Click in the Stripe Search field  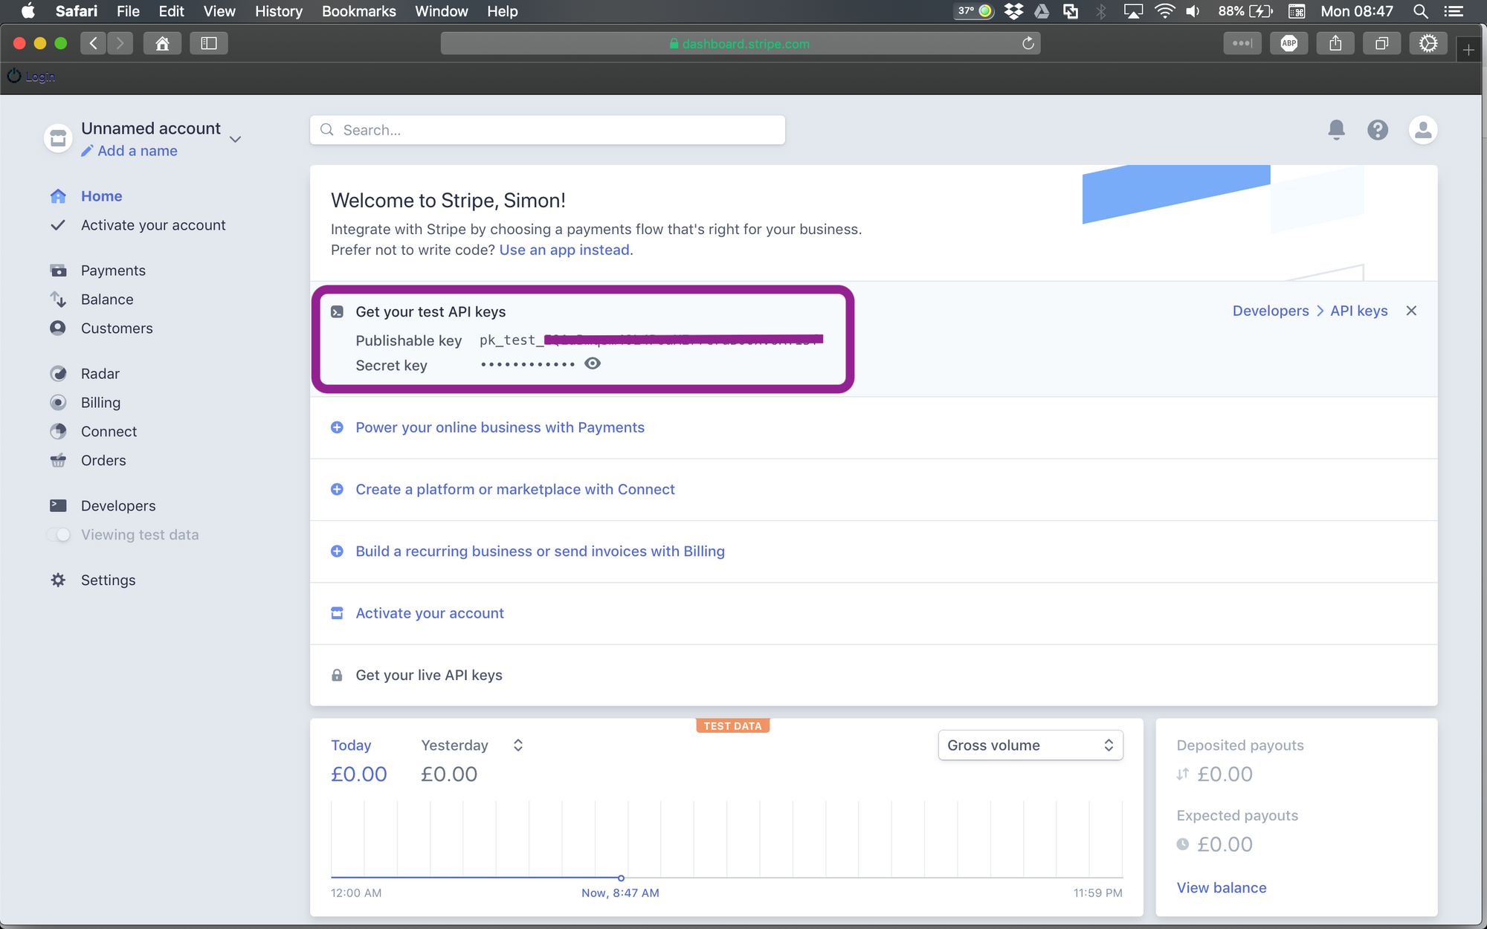547,130
